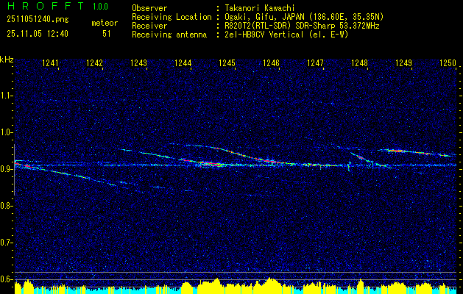Click the 1245 time marker
The height and width of the screenshot is (294, 463).
tap(227, 63)
